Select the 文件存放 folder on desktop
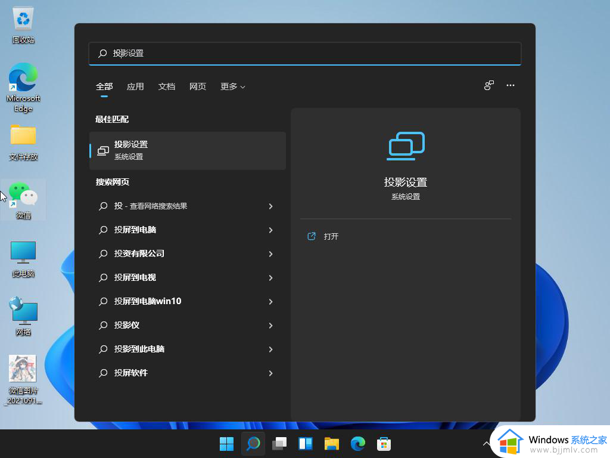 pyautogui.click(x=23, y=143)
